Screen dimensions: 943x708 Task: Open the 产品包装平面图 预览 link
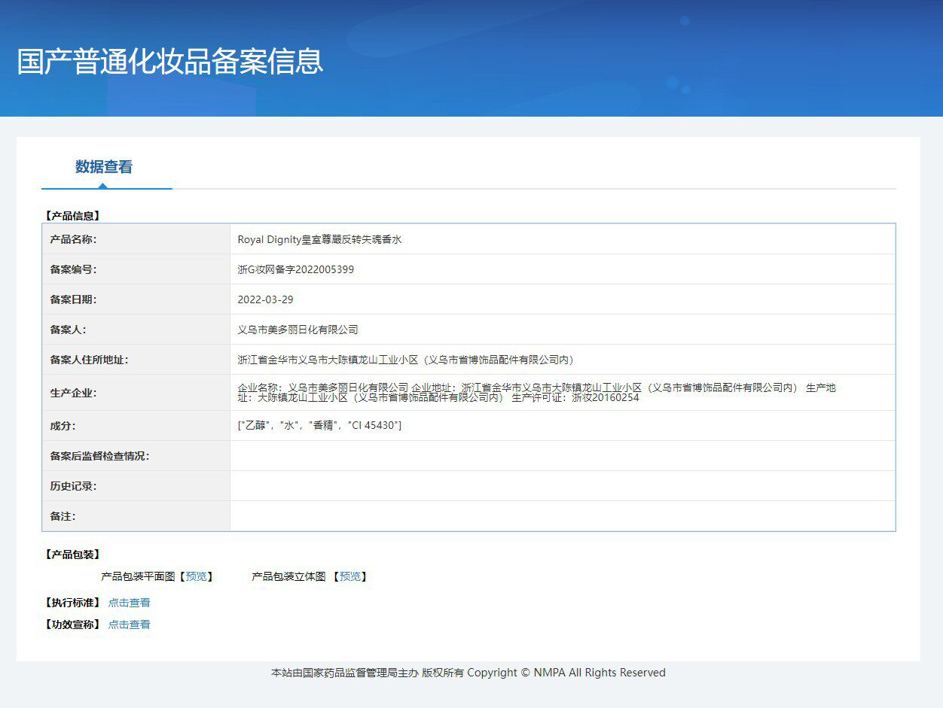pyautogui.click(x=198, y=576)
